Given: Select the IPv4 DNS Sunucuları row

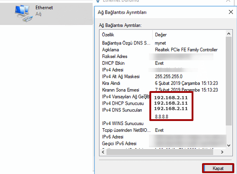Looking at the screenshot, I should [163, 110].
